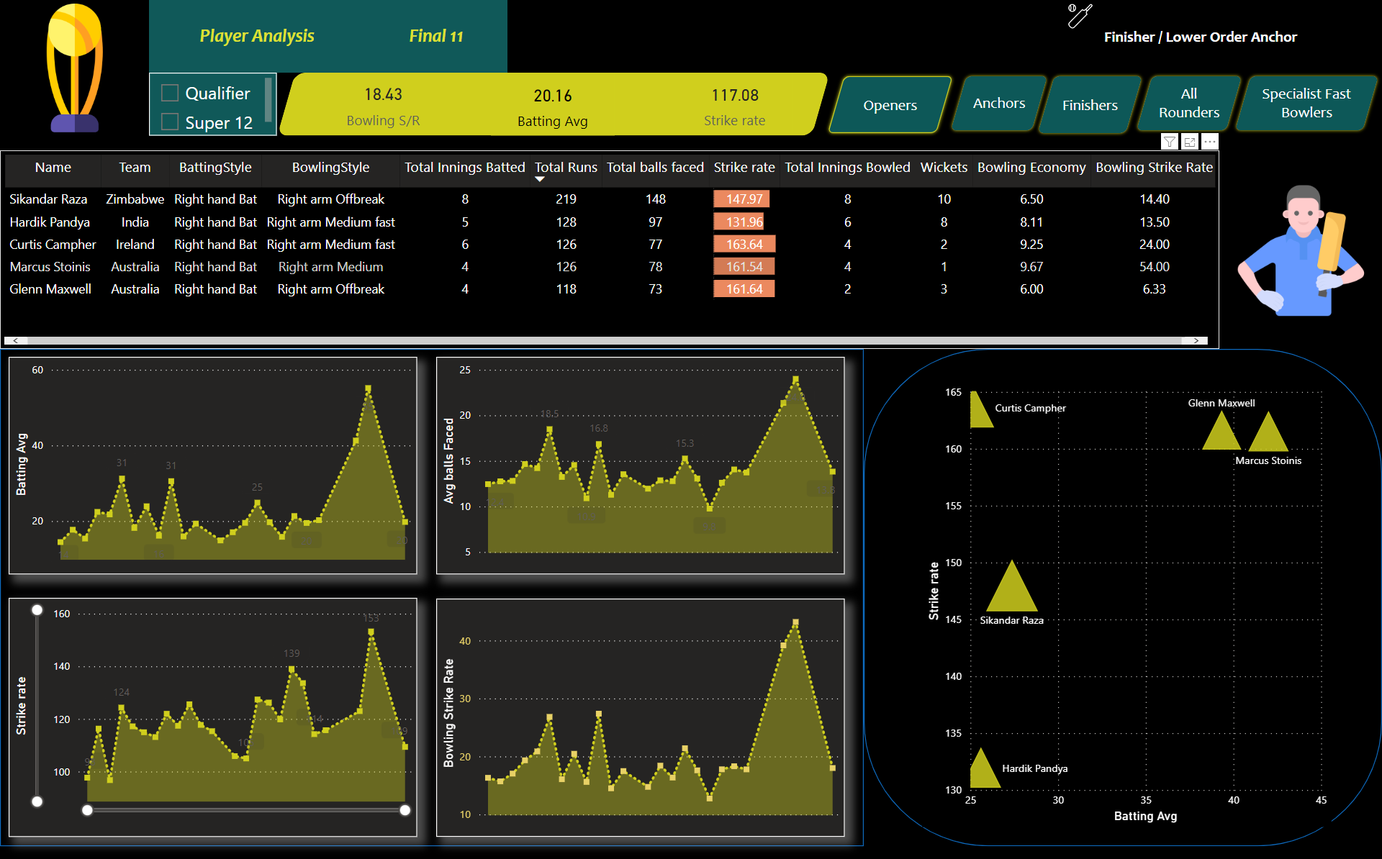Click the Total Runs sort arrow

(x=540, y=180)
